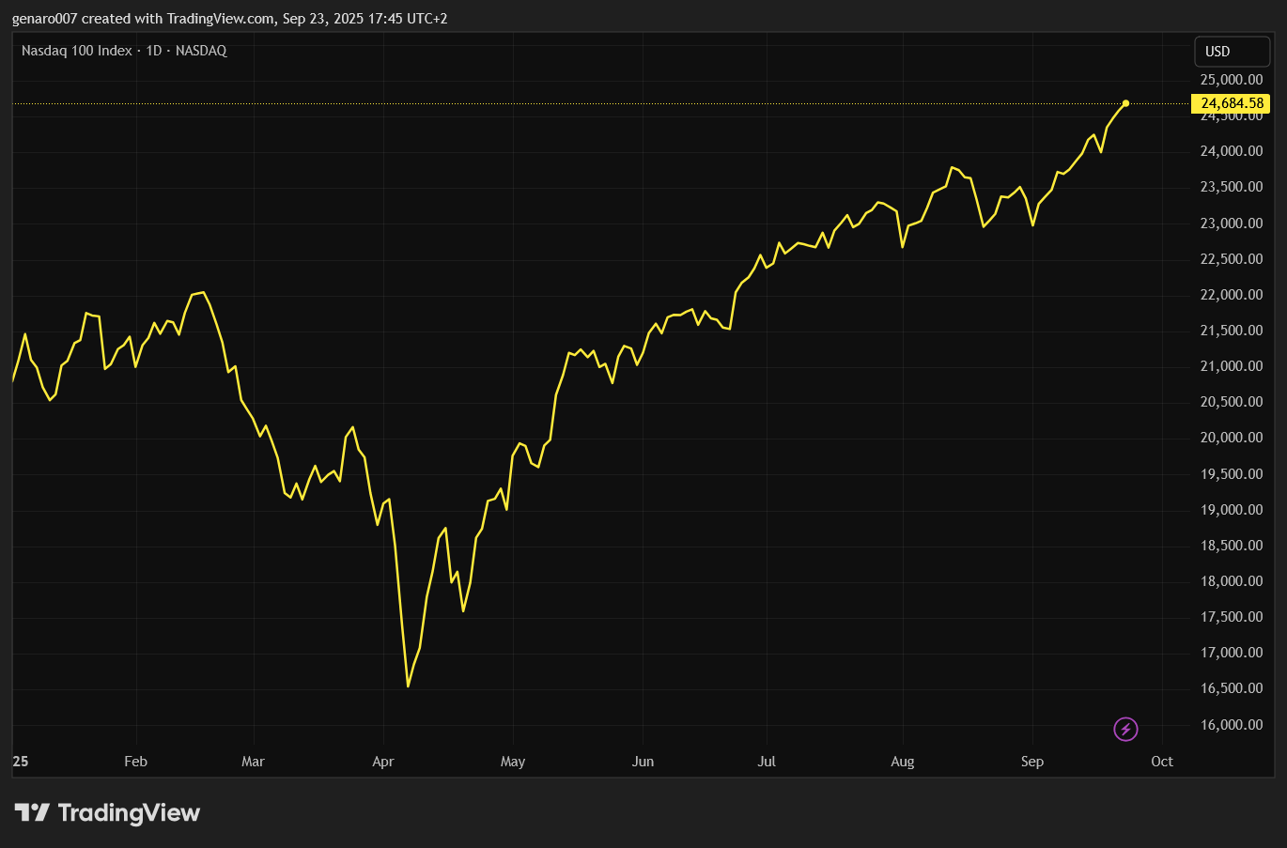
Task: Click the 25 year label on the time axis
Action: 20,762
